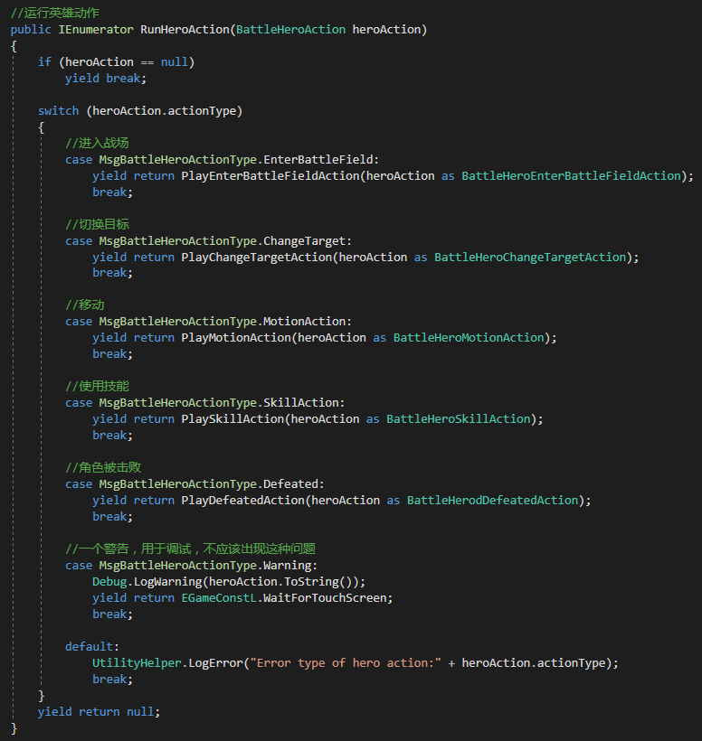Click heroAction.actionType in switch expression

point(164,110)
